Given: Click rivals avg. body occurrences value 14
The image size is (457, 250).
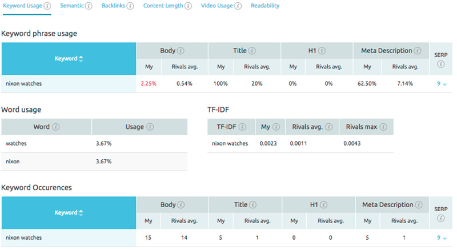Looking at the screenshot, I should point(184,238).
